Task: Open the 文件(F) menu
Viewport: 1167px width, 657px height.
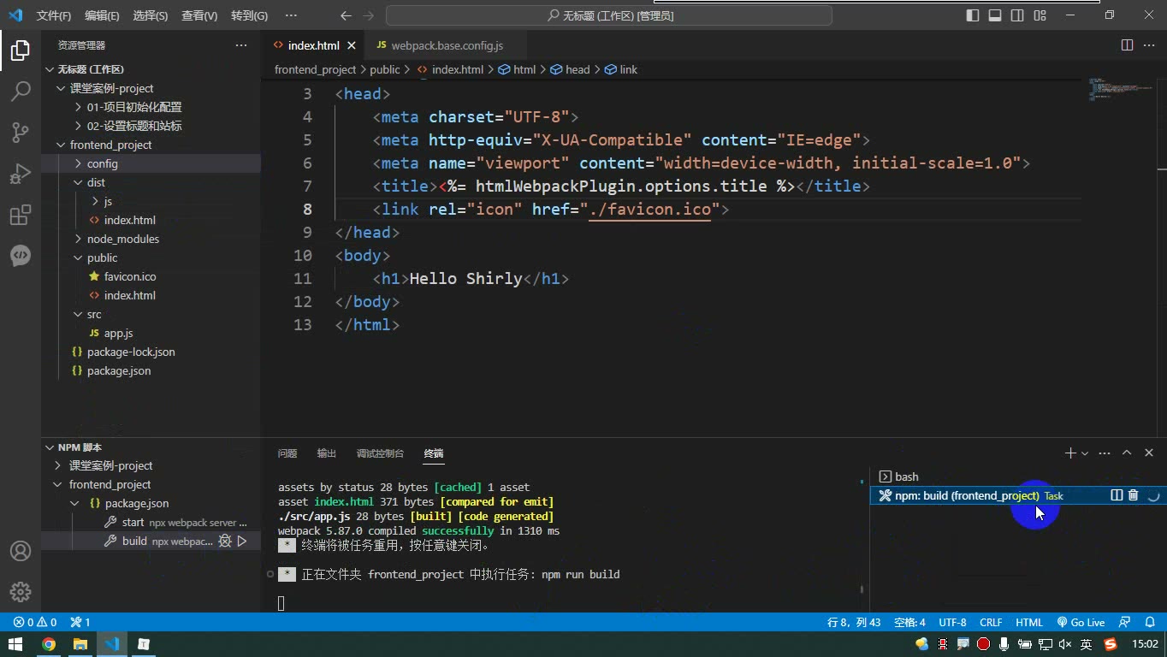Action: coord(54,15)
